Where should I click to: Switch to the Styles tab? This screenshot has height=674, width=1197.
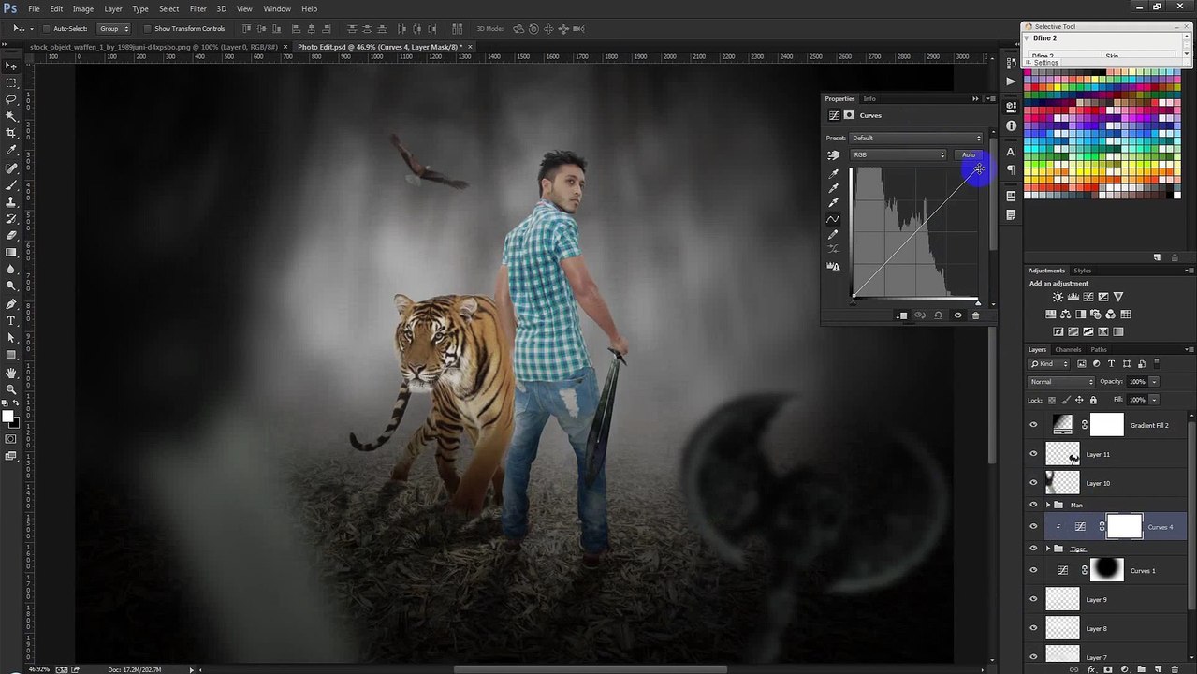pyautogui.click(x=1082, y=271)
